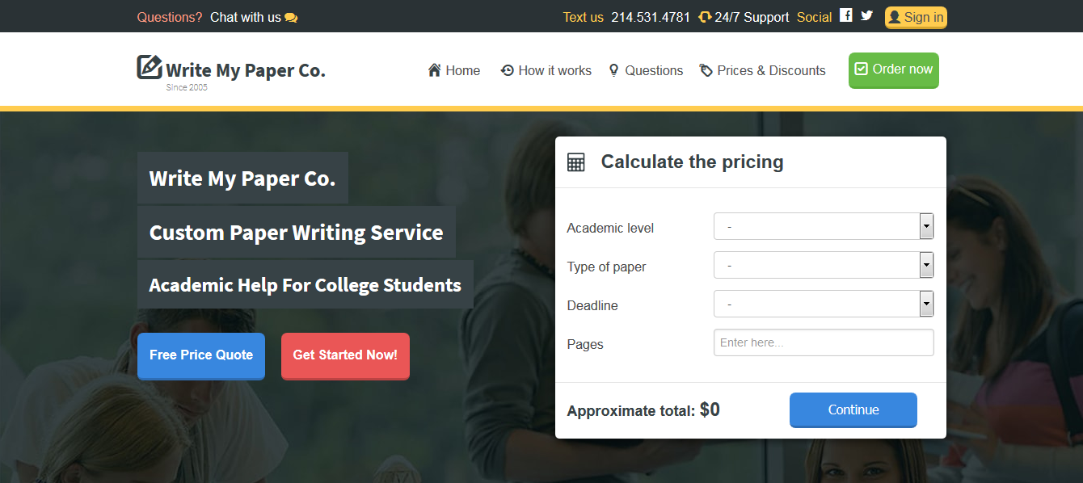Click the house icon beside Home
Image resolution: width=1083 pixels, height=483 pixels.
click(x=435, y=70)
